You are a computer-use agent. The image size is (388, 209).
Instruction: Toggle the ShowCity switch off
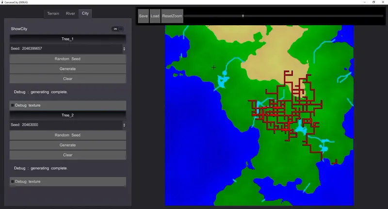pos(117,29)
